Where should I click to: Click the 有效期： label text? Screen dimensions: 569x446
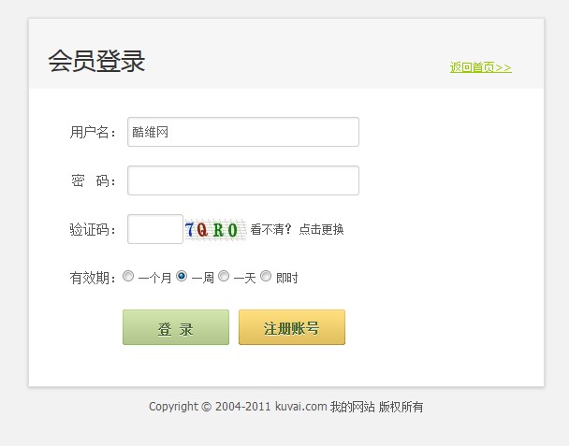pyautogui.click(x=95, y=278)
